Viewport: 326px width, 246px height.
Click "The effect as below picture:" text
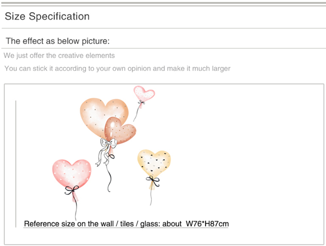tap(58, 41)
